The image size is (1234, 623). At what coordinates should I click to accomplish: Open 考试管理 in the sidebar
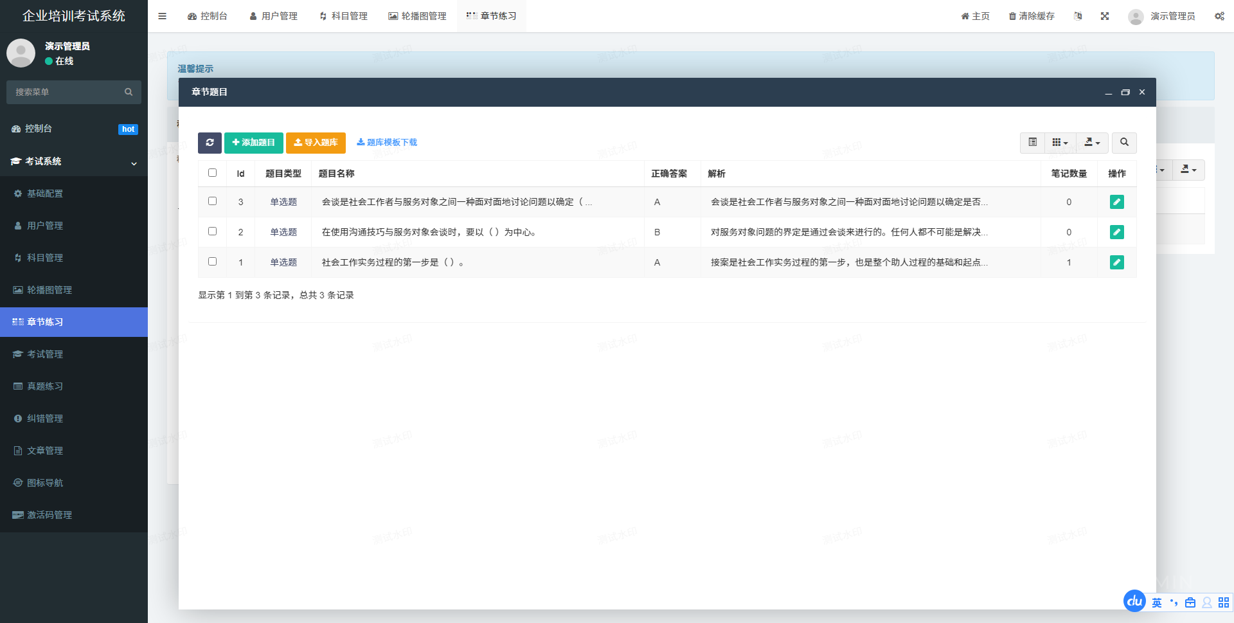[45, 354]
